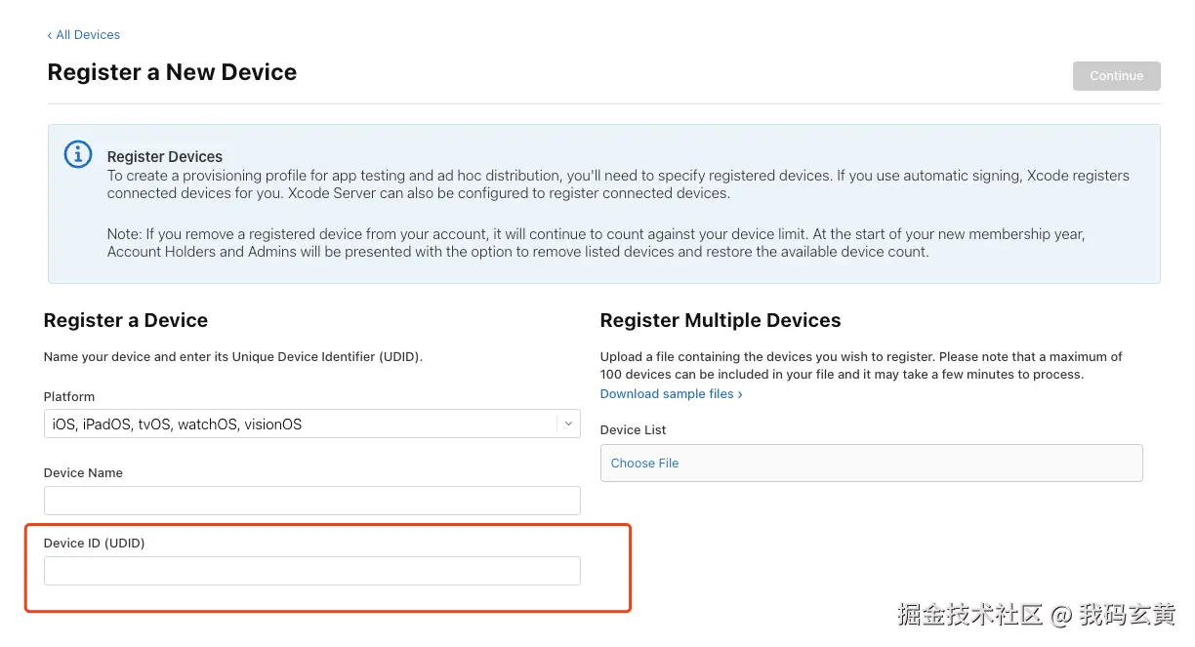1195x647 pixels.
Task: Open the Download sample files link
Action: point(667,394)
